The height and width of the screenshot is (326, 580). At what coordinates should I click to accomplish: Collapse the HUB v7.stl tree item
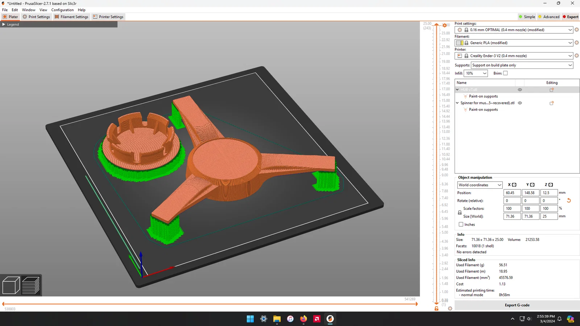click(x=457, y=90)
